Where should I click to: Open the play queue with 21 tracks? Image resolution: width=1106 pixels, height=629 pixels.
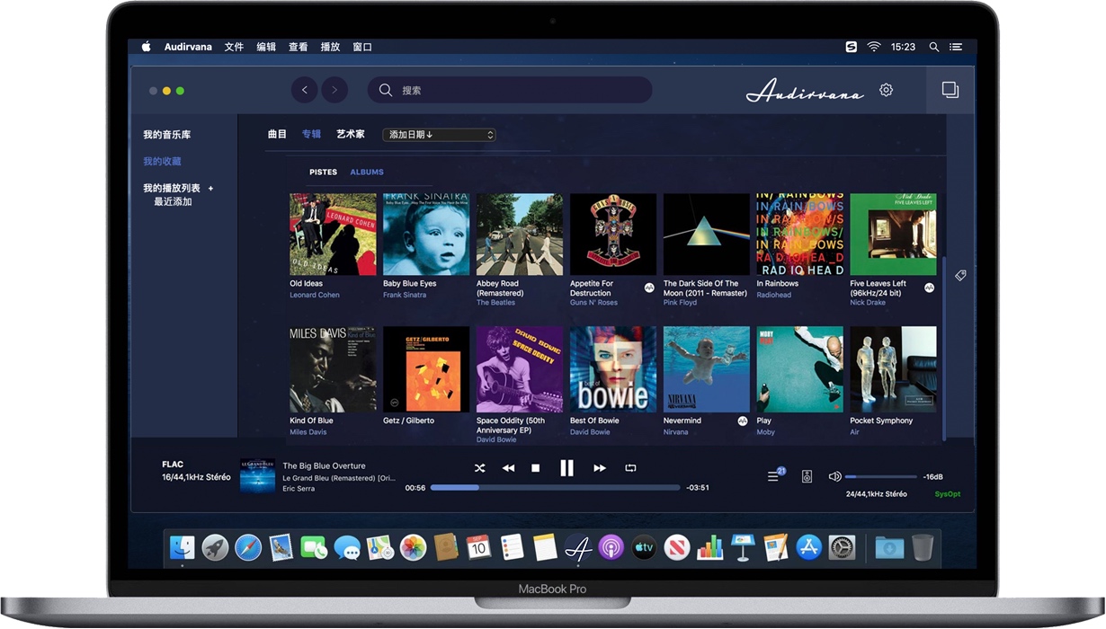(774, 476)
